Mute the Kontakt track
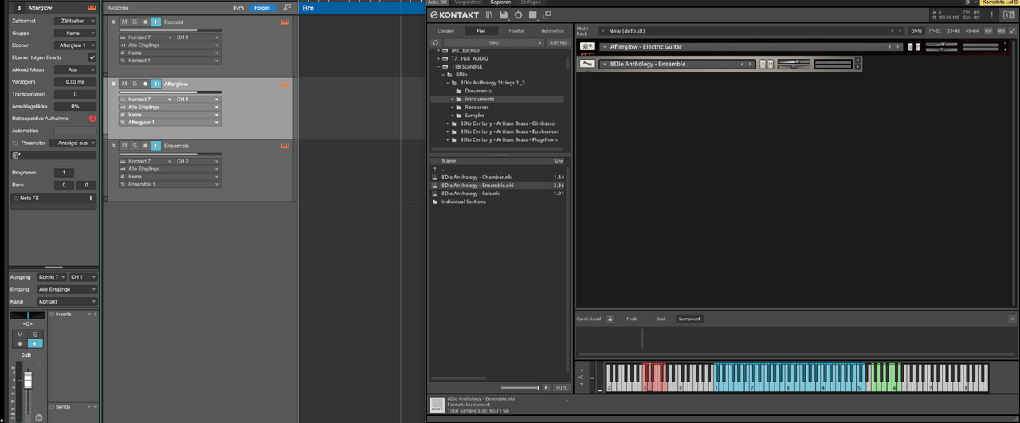Viewport: 1020px width, 423px height. tap(124, 22)
